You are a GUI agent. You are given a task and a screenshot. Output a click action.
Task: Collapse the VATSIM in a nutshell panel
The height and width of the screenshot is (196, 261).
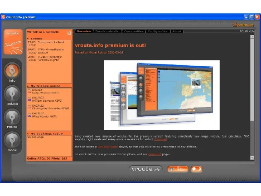[69, 33]
